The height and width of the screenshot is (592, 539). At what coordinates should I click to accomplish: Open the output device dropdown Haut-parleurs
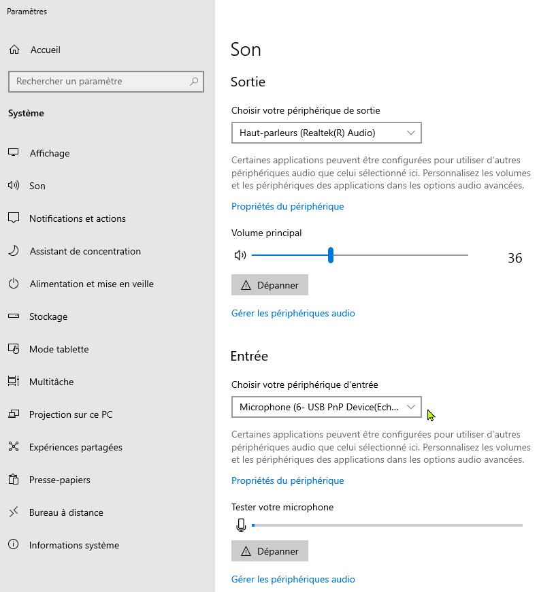tap(326, 133)
